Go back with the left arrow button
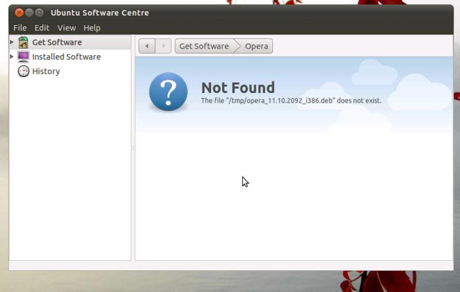Viewport: 460px width, 292px height. (147, 46)
